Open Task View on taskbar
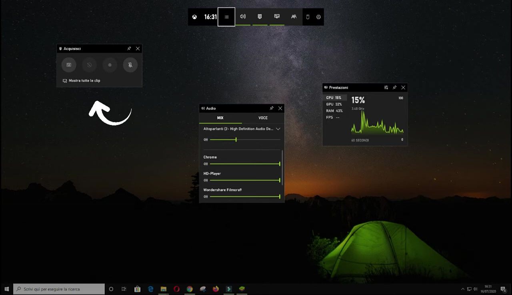Screen dimensions: 512x295 [124, 289]
